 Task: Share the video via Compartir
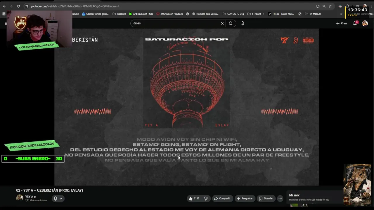(x=222, y=198)
